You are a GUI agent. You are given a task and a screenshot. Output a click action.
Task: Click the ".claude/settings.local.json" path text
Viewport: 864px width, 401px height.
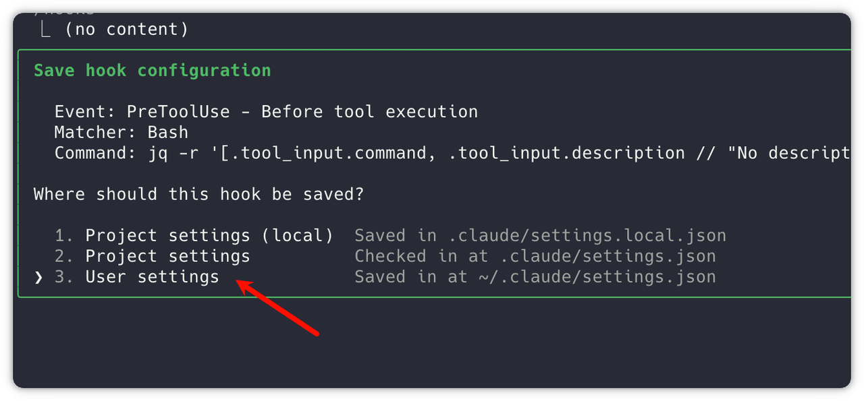click(587, 236)
